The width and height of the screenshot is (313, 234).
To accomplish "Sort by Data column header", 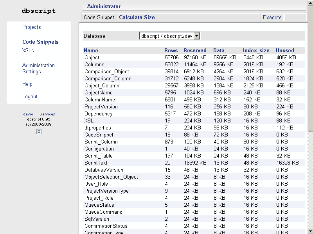I will tap(219, 50).
